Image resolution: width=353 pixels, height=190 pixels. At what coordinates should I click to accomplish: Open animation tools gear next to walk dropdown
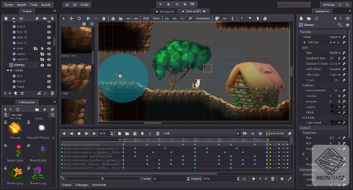260,133
